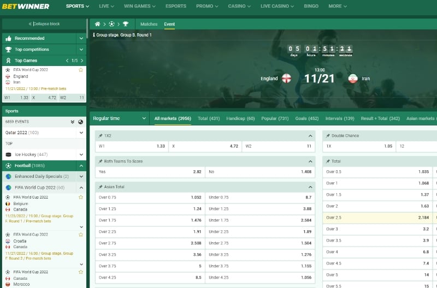Open BINGO section
This screenshot has width=437, height=288.
coord(311,6)
